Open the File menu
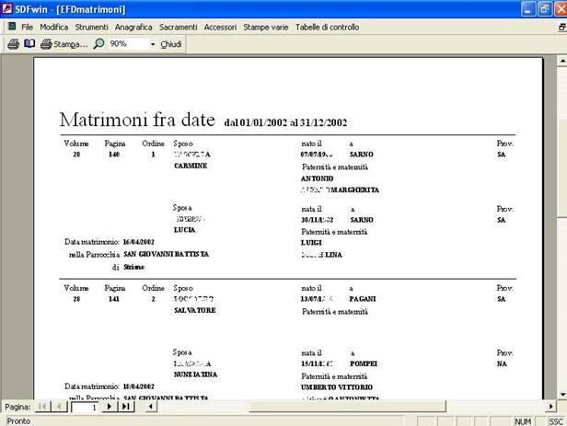This screenshot has width=567, height=426. 27,27
